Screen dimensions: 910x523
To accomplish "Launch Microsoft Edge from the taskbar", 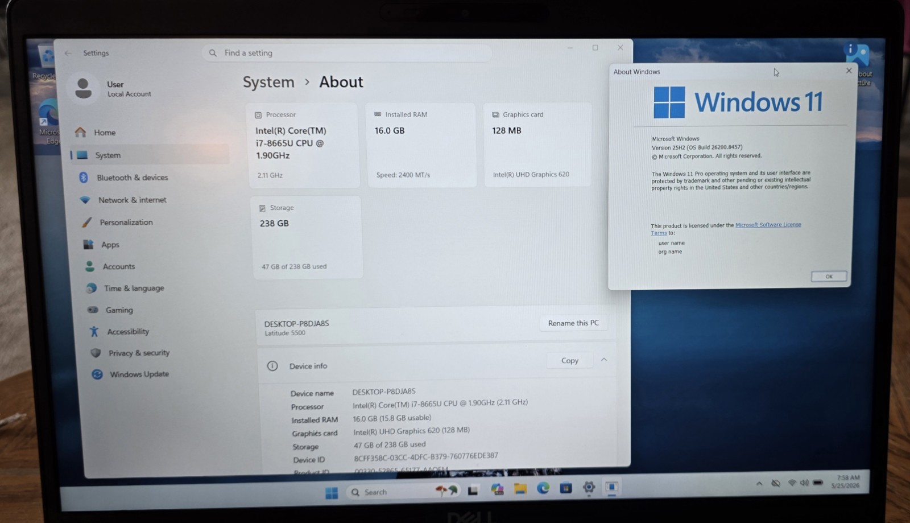I will [x=543, y=488].
